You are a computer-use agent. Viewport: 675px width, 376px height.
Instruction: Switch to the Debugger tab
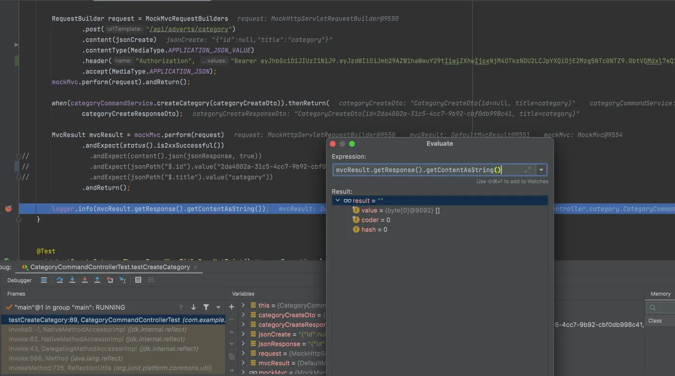coord(19,280)
